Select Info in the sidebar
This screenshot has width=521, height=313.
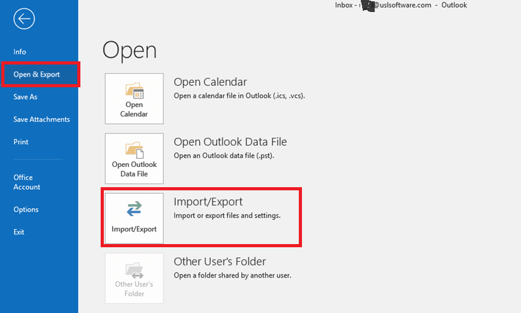20,52
